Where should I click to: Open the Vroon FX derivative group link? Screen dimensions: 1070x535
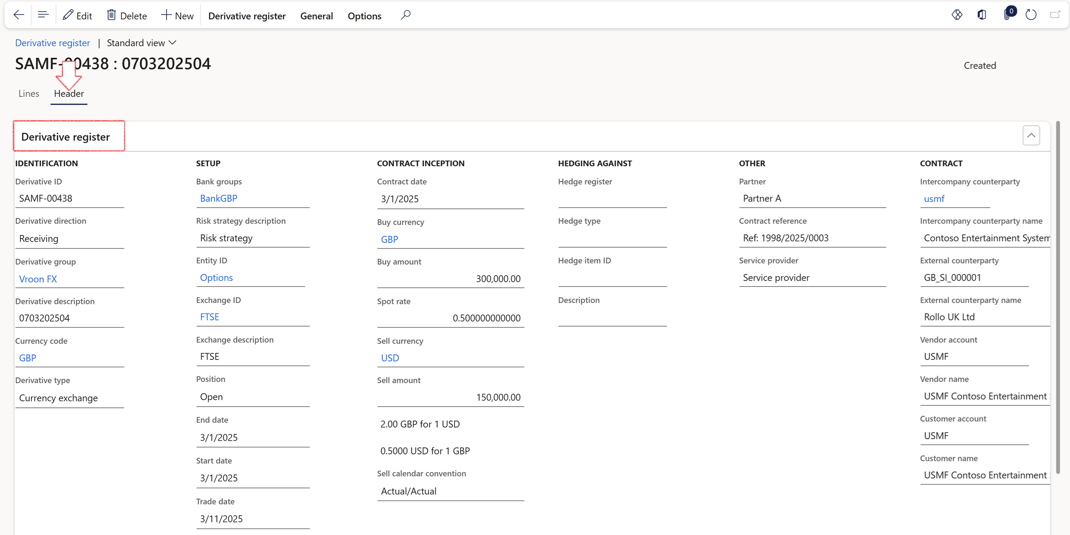pos(38,279)
